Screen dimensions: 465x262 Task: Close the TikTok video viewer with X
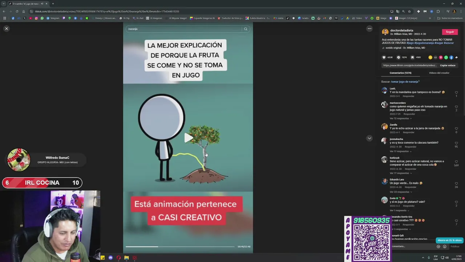tap(6, 28)
